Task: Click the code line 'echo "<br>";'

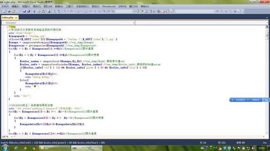Action: [x=22, y=96]
